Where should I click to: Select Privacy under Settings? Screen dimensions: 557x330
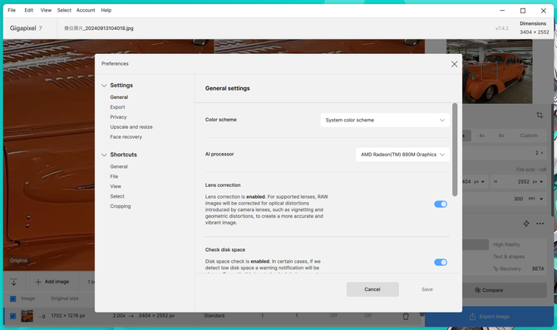[x=118, y=117]
